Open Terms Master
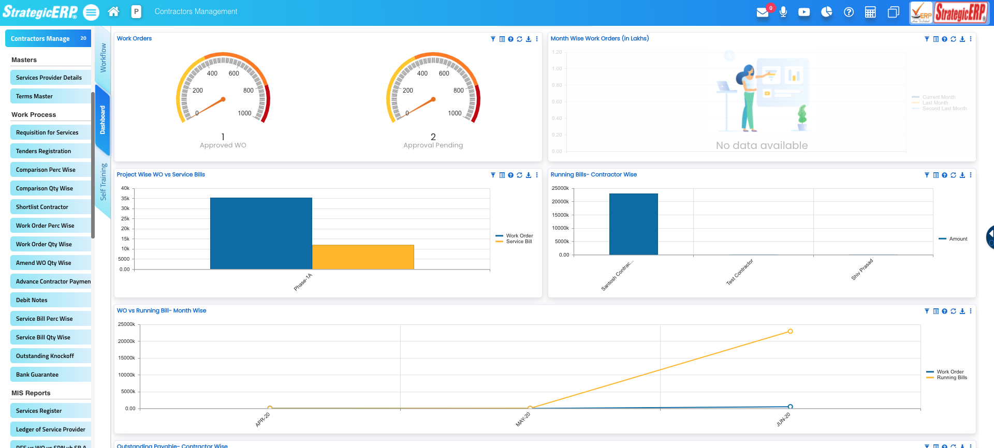Image resolution: width=994 pixels, height=448 pixels. [50, 96]
